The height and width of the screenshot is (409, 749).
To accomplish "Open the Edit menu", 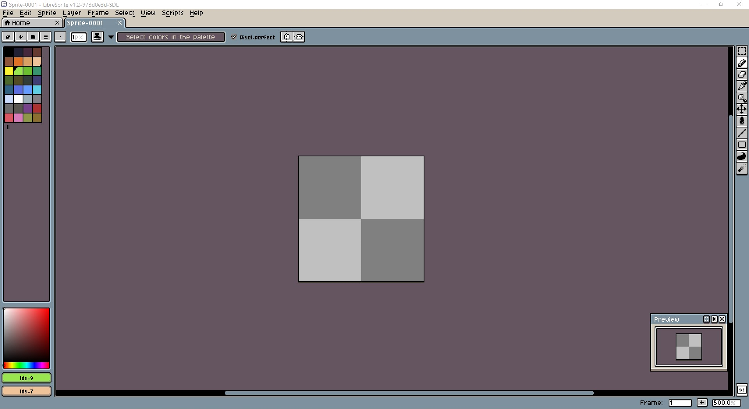I will pyautogui.click(x=26, y=13).
